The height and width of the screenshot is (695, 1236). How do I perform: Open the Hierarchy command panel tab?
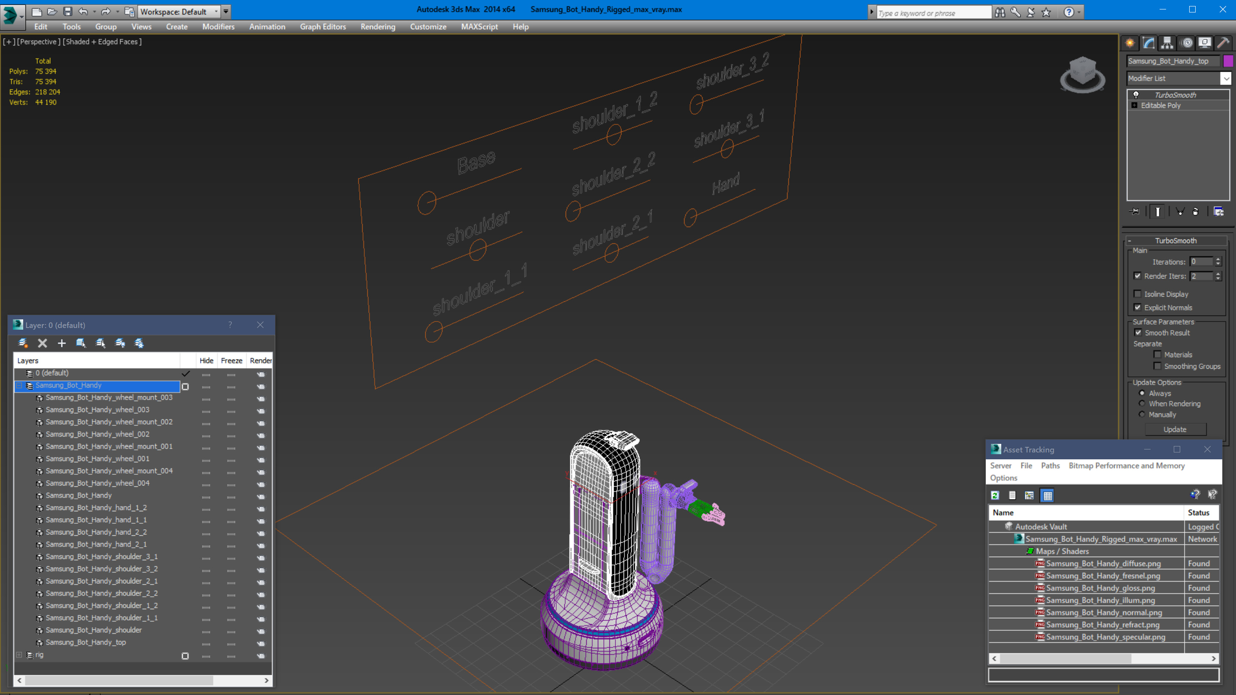pos(1167,43)
